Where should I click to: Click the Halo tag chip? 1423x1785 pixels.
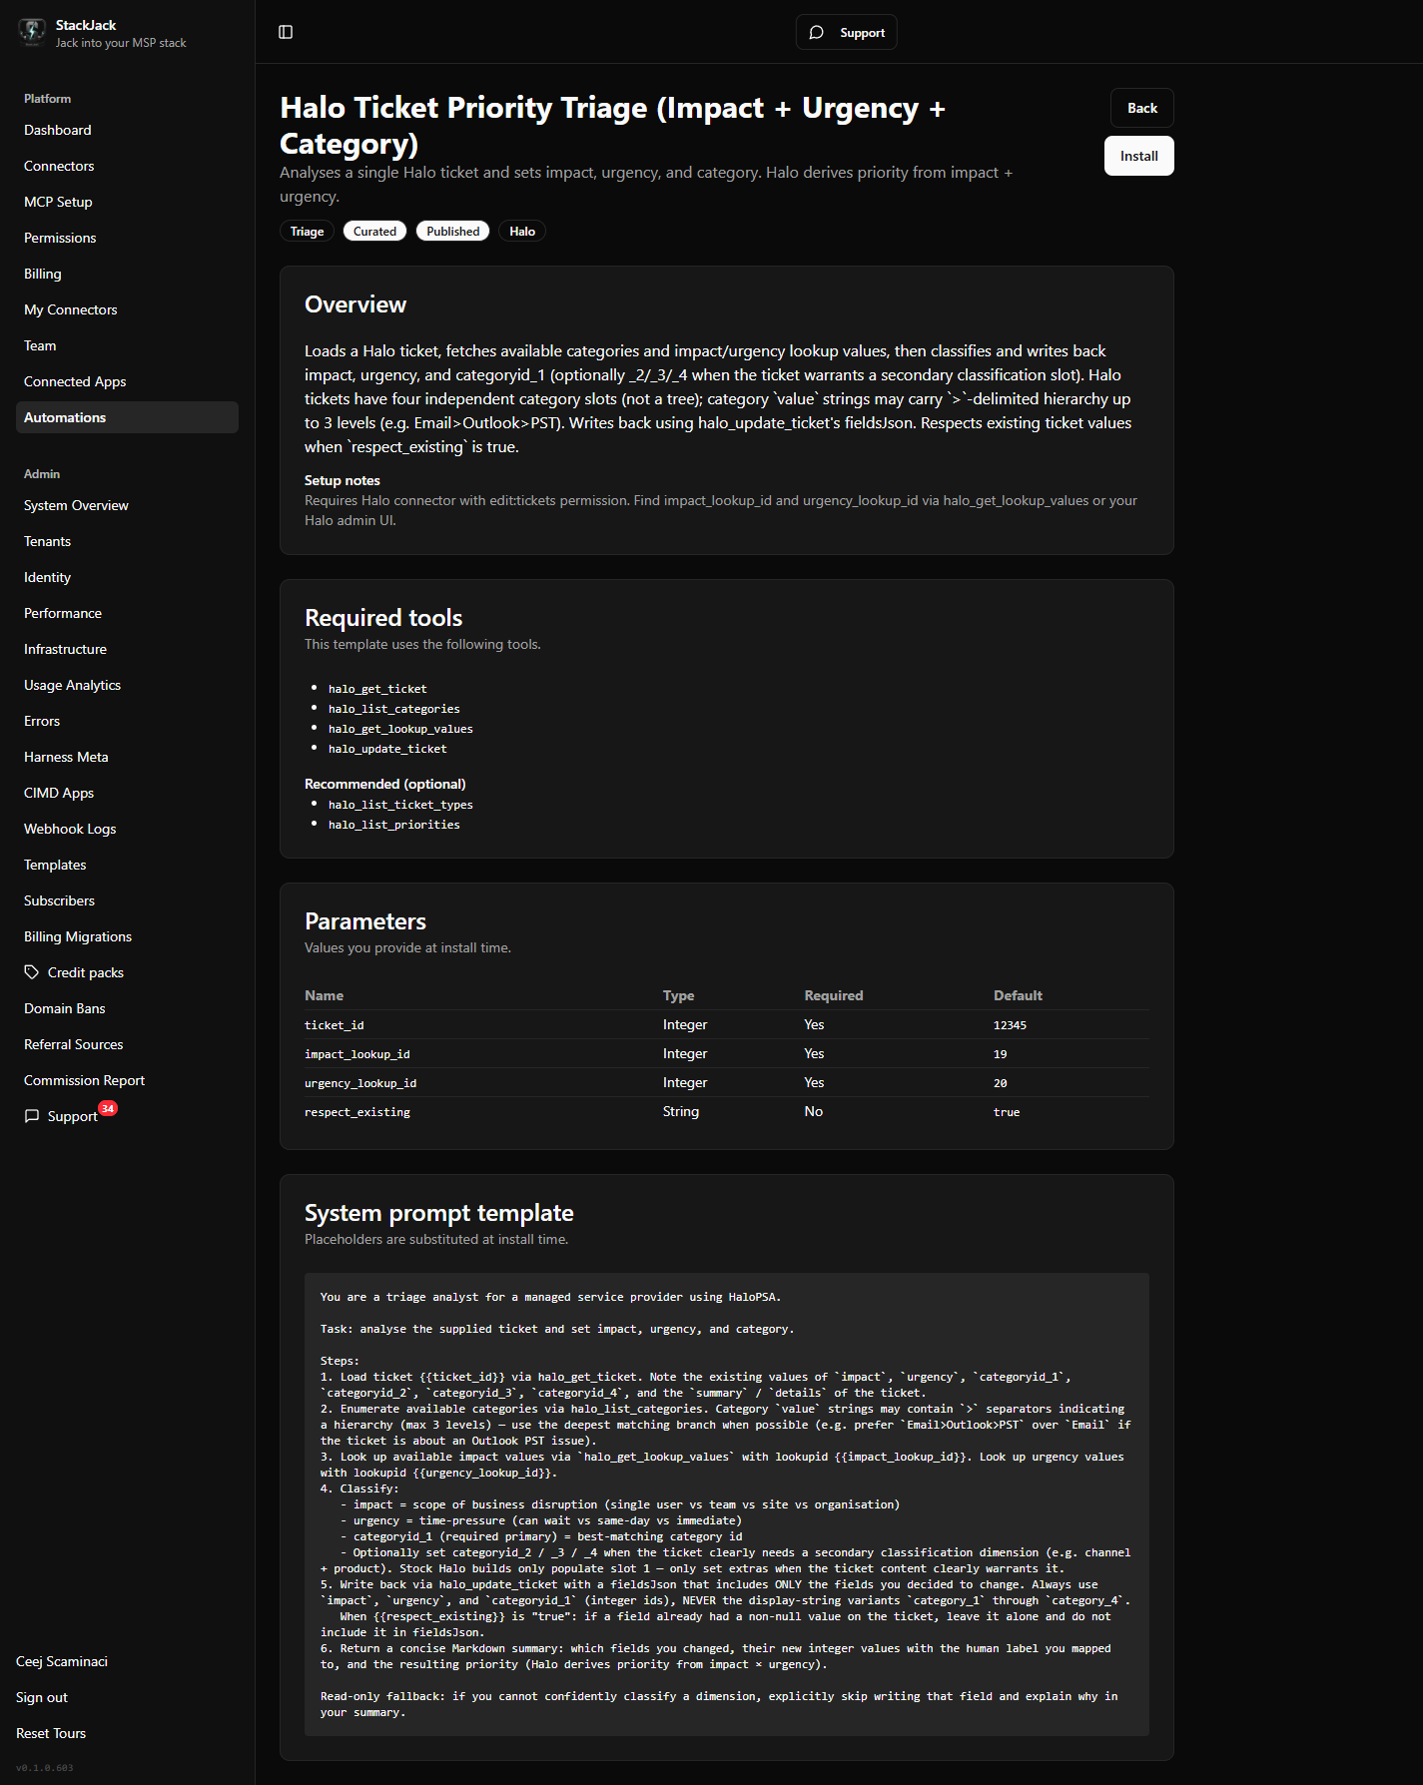click(x=522, y=231)
